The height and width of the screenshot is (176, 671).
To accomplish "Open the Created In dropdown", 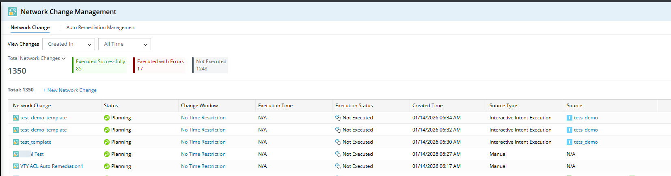I will [x=69, y=44].
